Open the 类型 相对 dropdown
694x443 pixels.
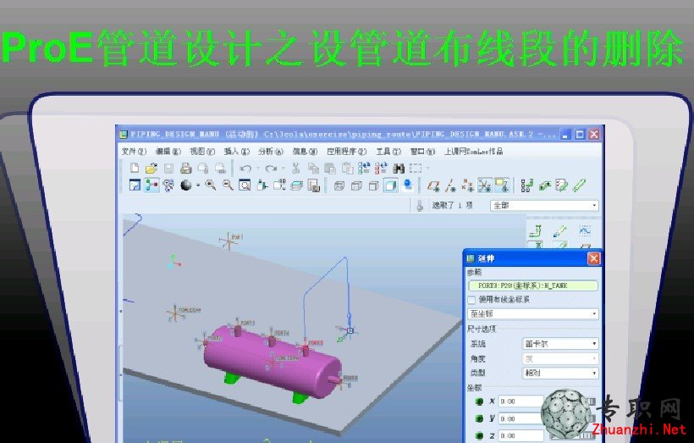[x=560, y=373]
